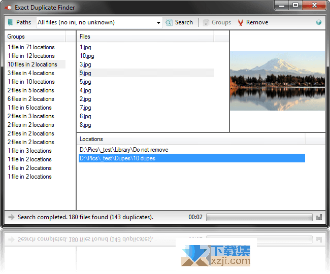
Task: Click the statistics bars icon in status bar
Action: 319,217
